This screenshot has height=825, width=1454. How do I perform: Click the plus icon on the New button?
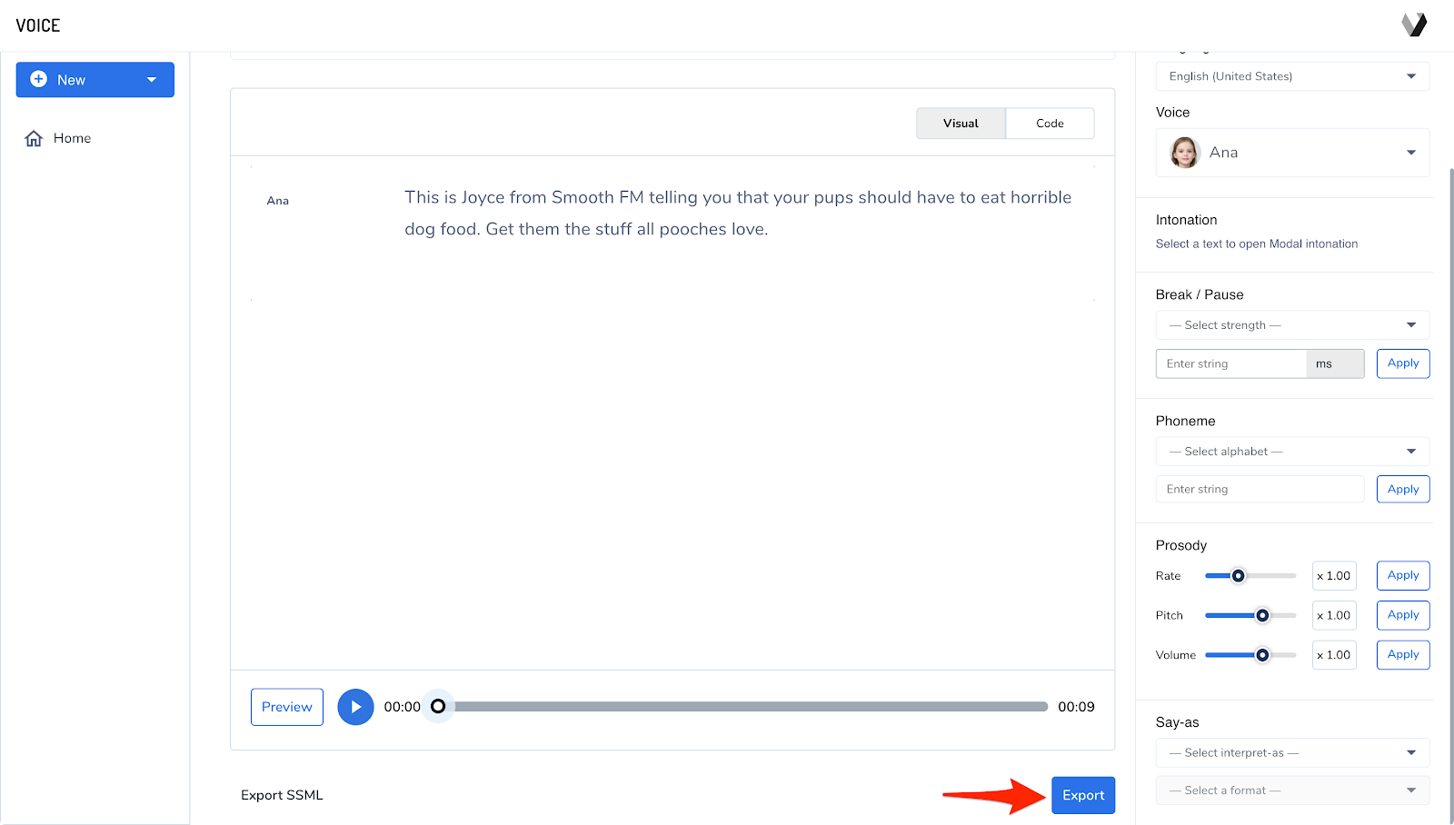[x=39, y=79]
